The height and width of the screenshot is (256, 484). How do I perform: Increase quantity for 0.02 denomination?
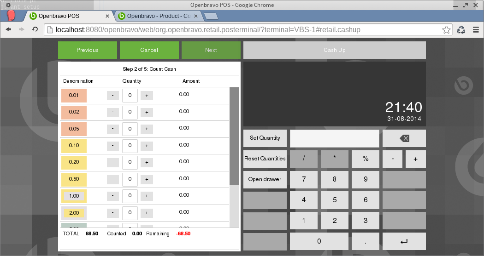point(147,112)
